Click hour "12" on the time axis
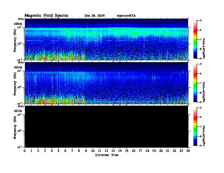 click(106, 151)
